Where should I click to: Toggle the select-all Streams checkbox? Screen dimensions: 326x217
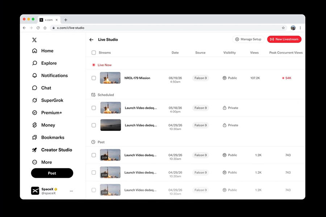pyautogui.click(x=94, y=53)
